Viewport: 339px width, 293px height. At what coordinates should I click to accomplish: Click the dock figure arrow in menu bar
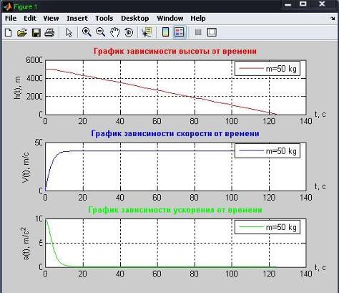coord(333,19)
